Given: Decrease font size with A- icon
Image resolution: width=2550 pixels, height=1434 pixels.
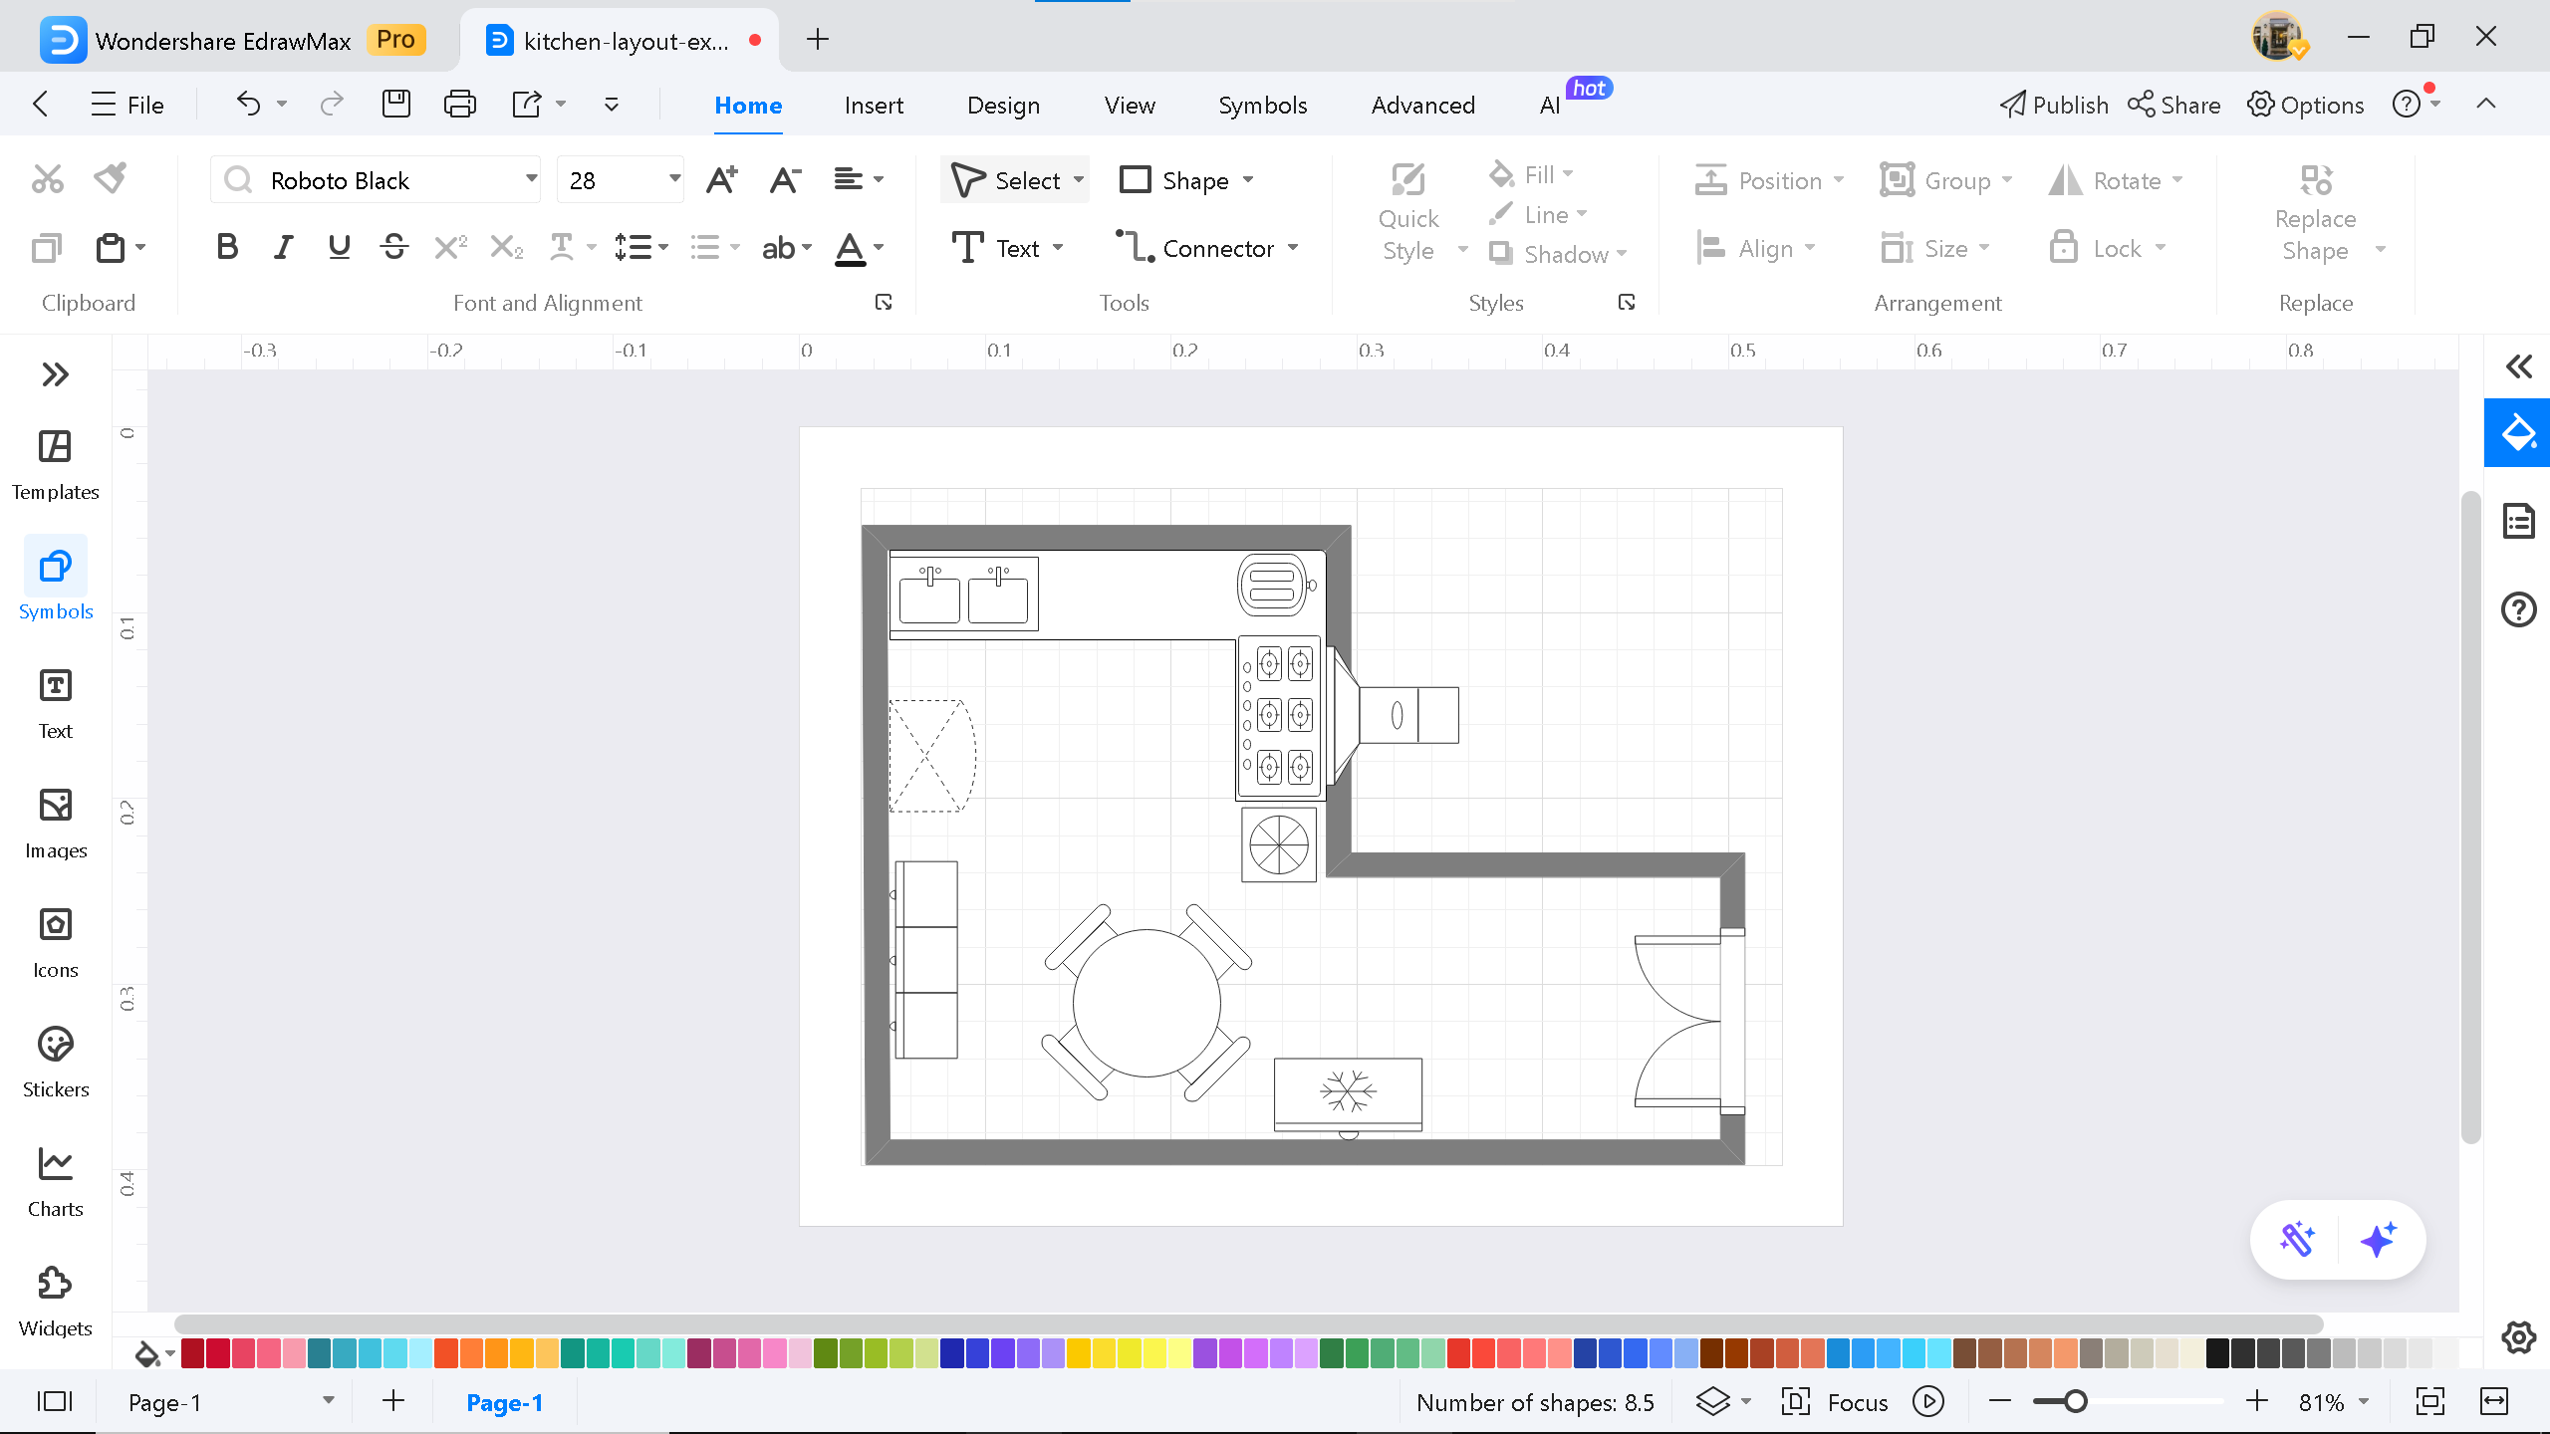Looking at the screenshot, I should 785,179.
